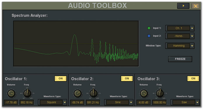Select the 1000.00 Hz frequency field
204x110 pixels.
159,102
